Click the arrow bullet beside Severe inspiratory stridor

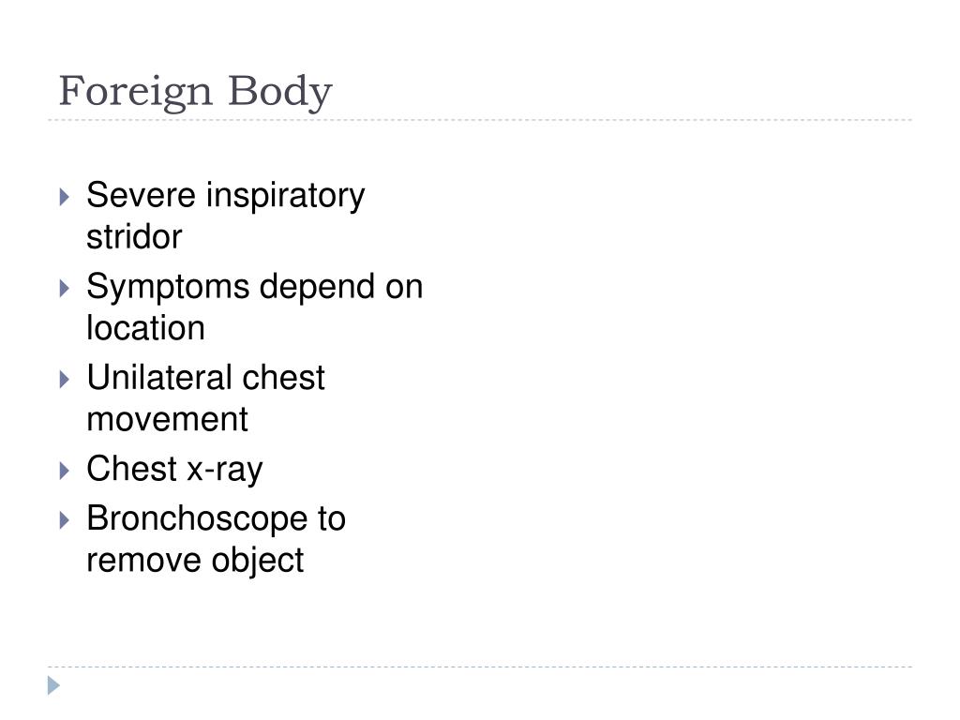pos(65,197)
